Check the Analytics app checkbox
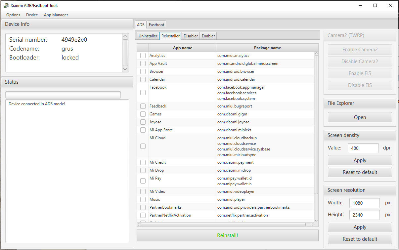This screenshot has width=399, height=250. (x=143, y=56)
